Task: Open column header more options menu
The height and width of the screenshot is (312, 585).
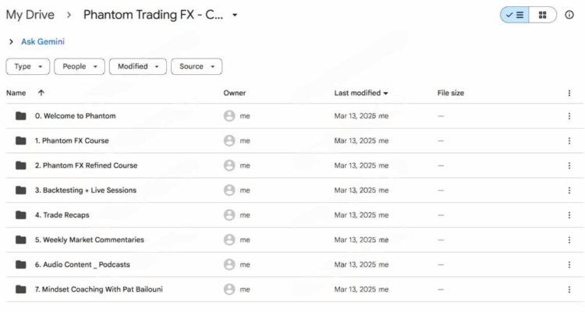Action: click(x=569, y=93)
